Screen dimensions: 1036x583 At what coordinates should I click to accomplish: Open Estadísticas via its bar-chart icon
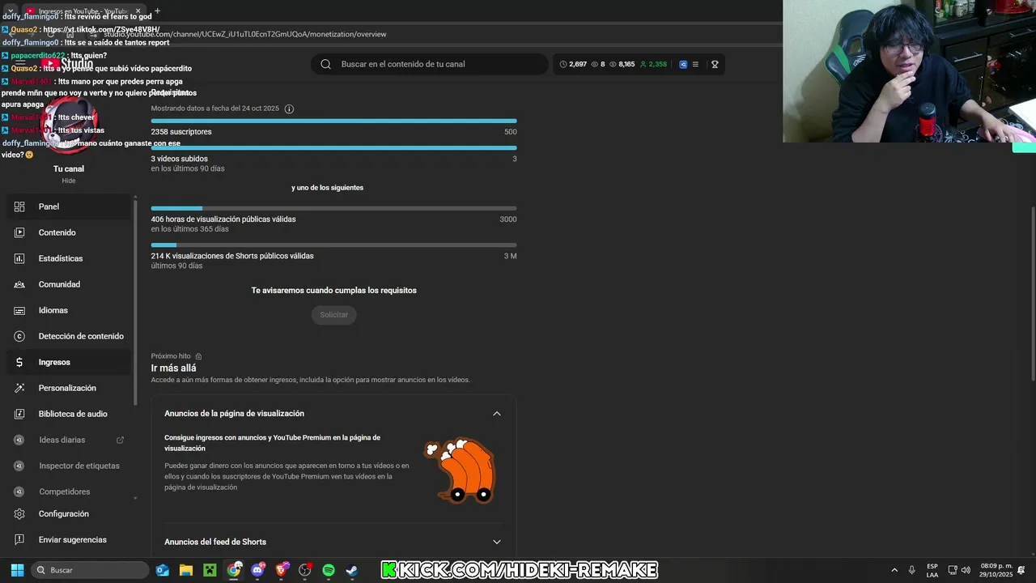pyautogui.click(x=19, y=258)
